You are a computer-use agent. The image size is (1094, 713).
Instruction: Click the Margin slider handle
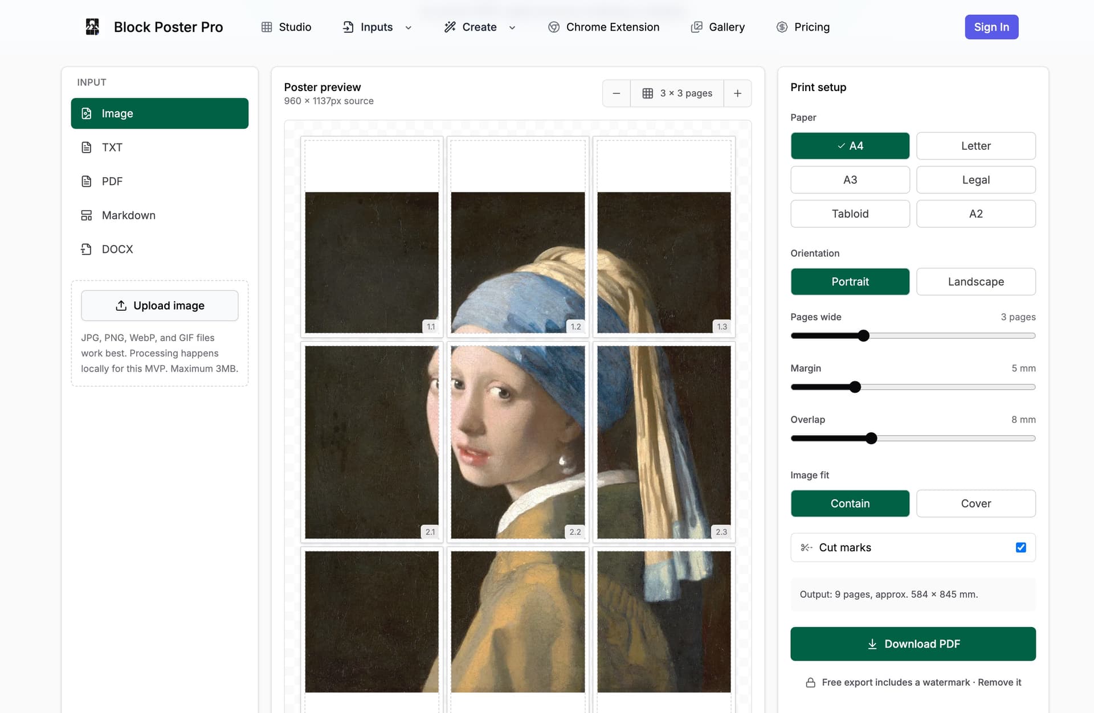[855, 387]
